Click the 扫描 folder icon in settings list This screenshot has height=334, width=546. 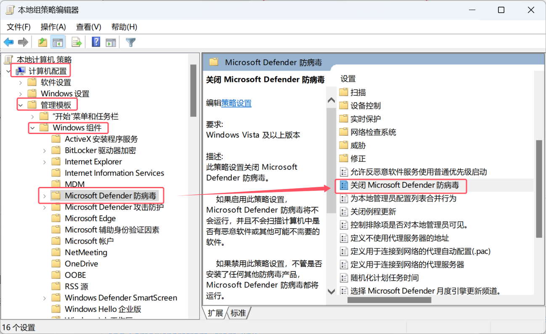(344, 92)
